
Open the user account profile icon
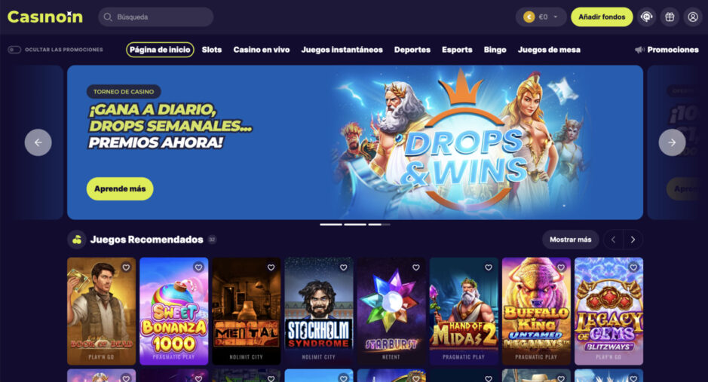pyautogui.click(x=693, y=17)
